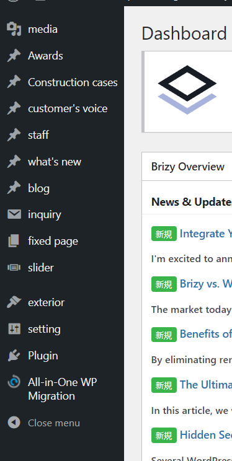Click the paintbrush icon beside exterior
The height and width of the screenshot is (461, 232).
[x=14, y=302]
